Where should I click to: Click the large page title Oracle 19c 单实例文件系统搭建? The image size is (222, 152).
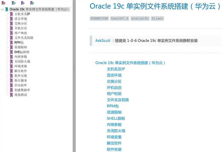tap(155, 6)
